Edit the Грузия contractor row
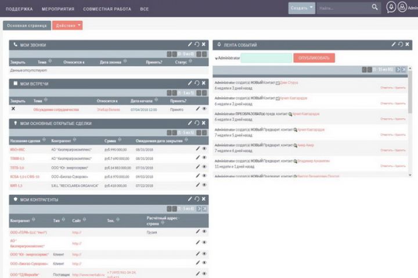Screen dimensions: 418x278 pyautogui.click(x=197, y=232)
